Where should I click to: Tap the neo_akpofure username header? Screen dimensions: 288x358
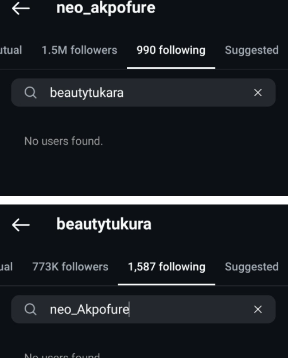(106, 8)
